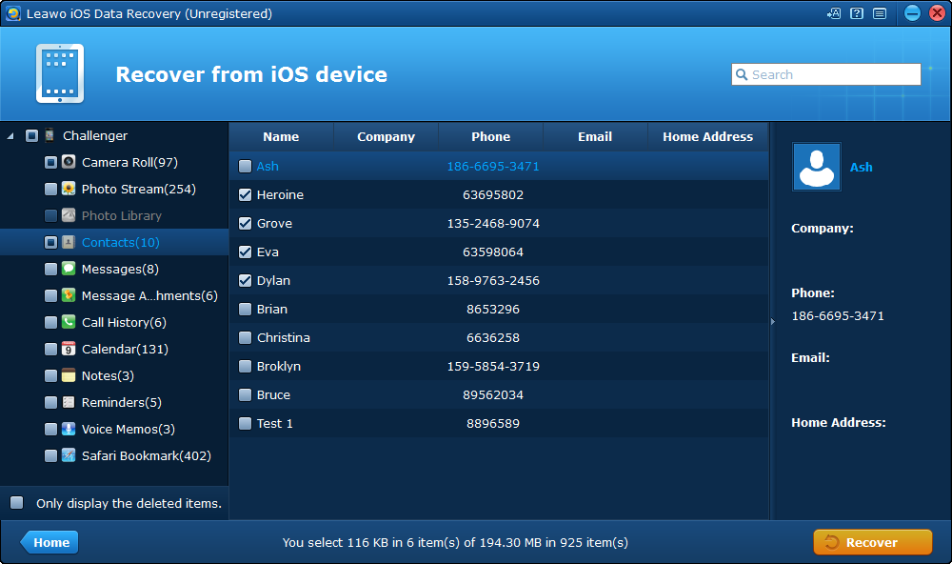Click the Challenger device icon
The width and height of the screenshot is (952, 564).
pos(50,135)
